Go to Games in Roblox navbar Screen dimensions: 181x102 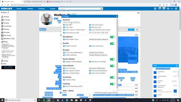[30, 9]
